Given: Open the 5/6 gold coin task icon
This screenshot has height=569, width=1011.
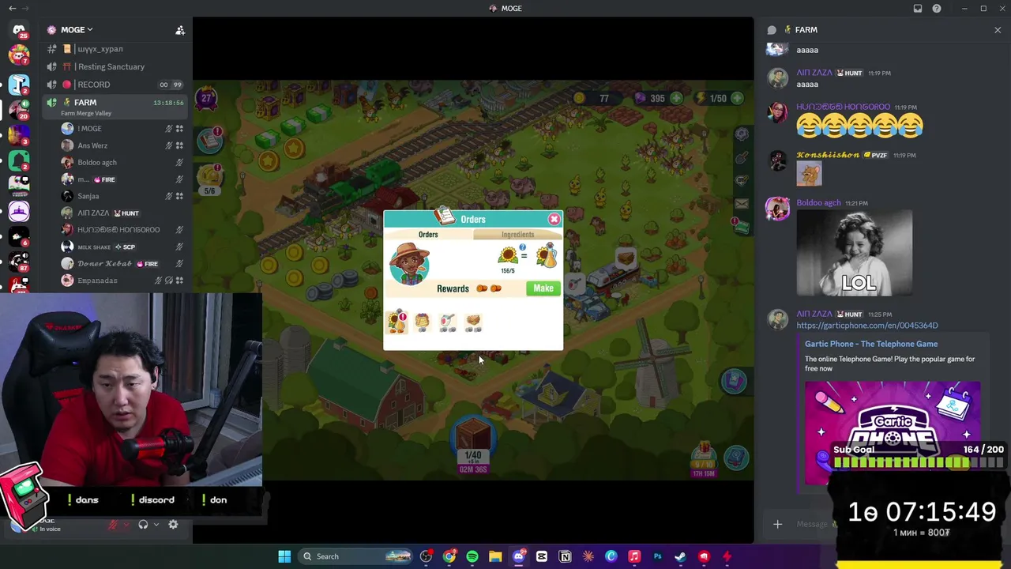Looking at the screenshot, I should click(210, 178).
